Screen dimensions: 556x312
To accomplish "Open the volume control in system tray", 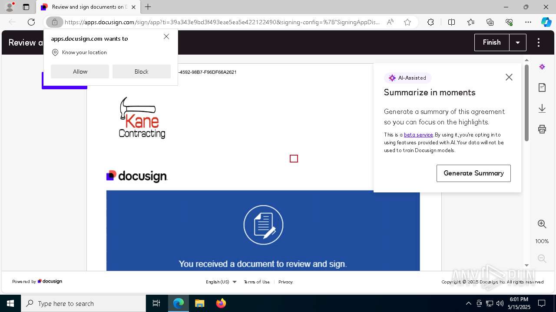I will [500, 303].
